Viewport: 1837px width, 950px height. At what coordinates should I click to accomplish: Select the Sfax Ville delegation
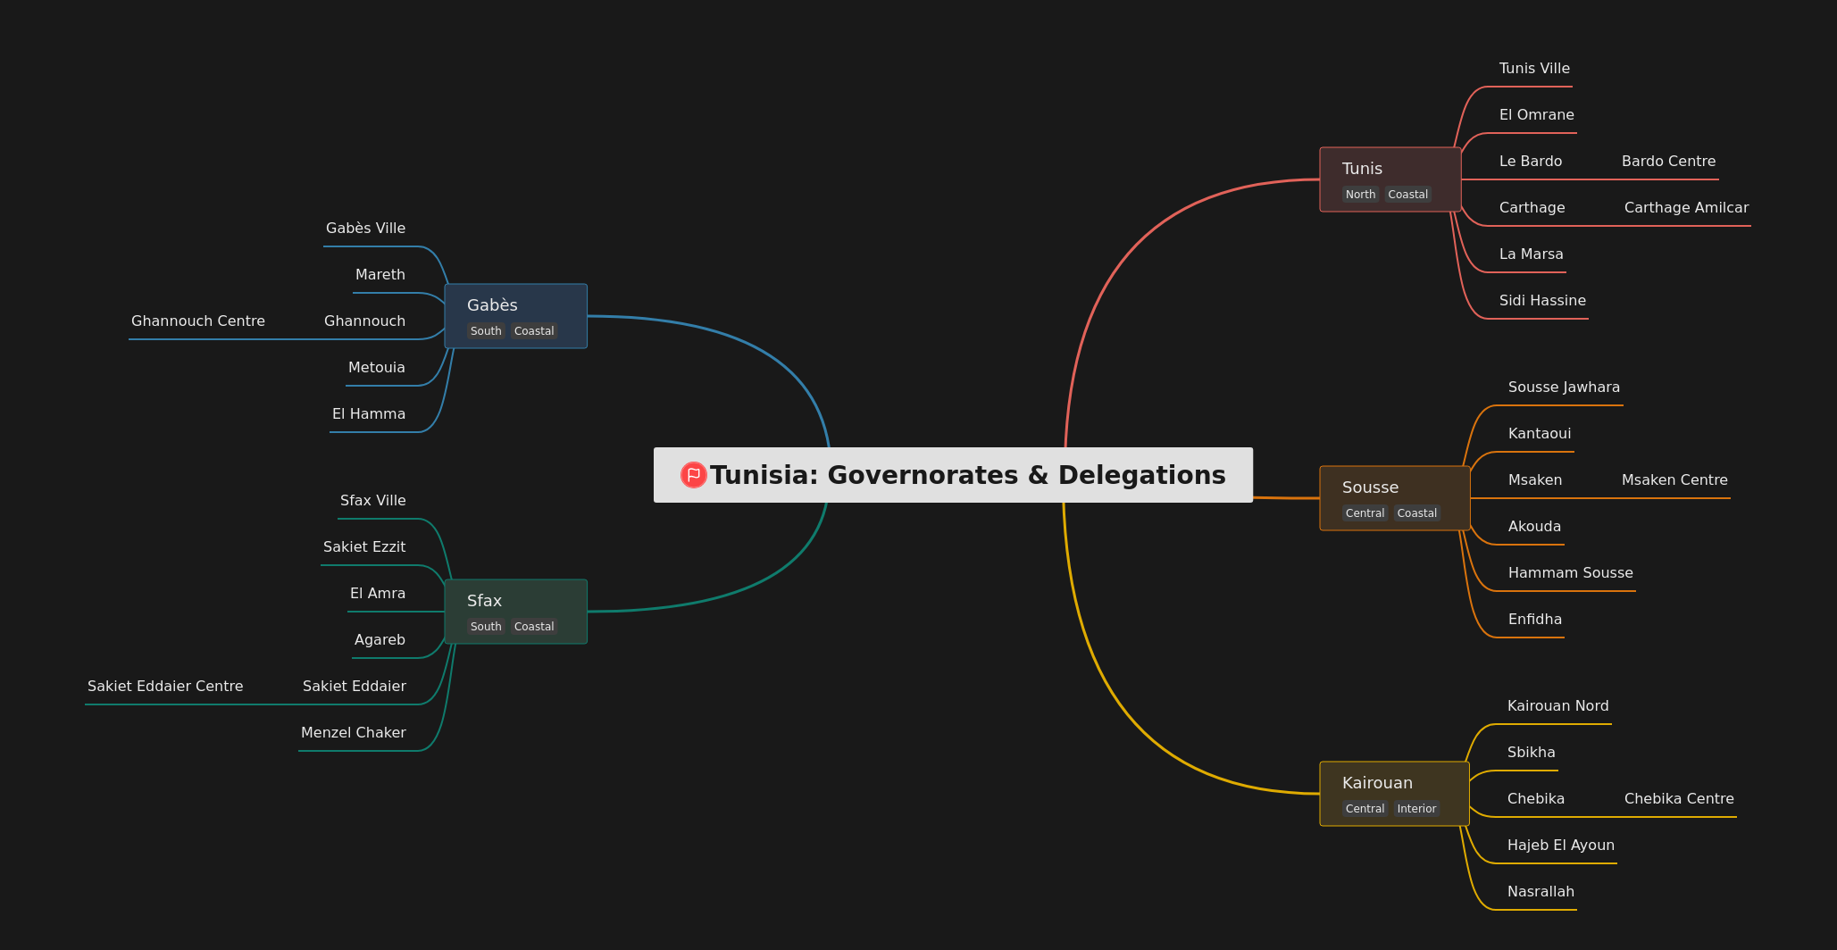pyautogui.click(x=372, y=501)
